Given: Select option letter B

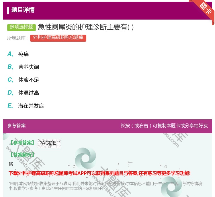Looking at the screenshot, I should [x=10, y=67].
